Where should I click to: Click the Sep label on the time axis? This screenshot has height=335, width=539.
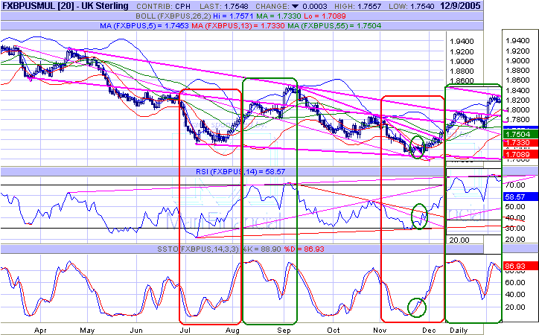tap(284, 331)
